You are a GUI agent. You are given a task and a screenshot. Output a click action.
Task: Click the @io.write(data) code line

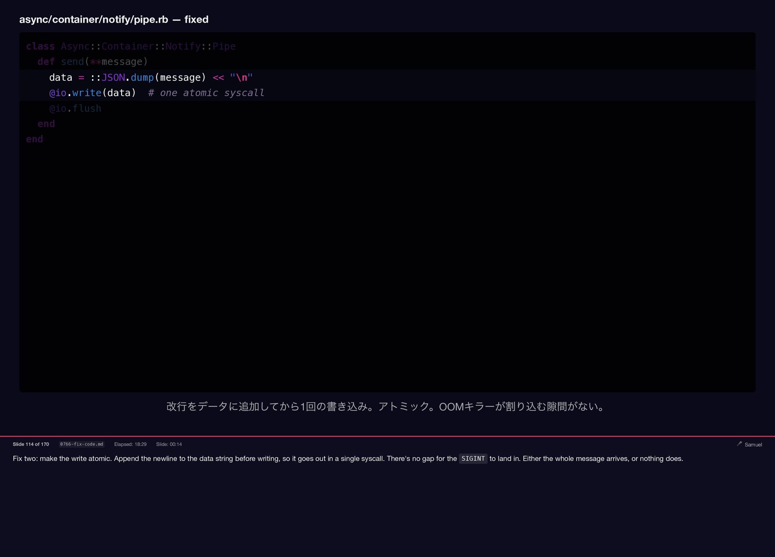(x=92, y=93)
